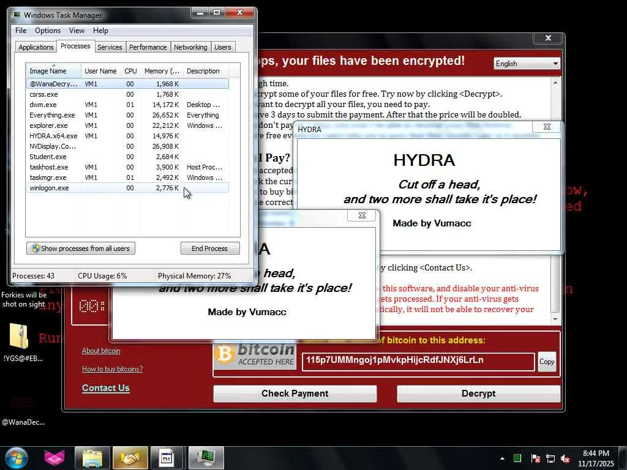The image size is (627, 470).
Task: Select the taskmgr.exe process
Action: (x=127, y=177)
